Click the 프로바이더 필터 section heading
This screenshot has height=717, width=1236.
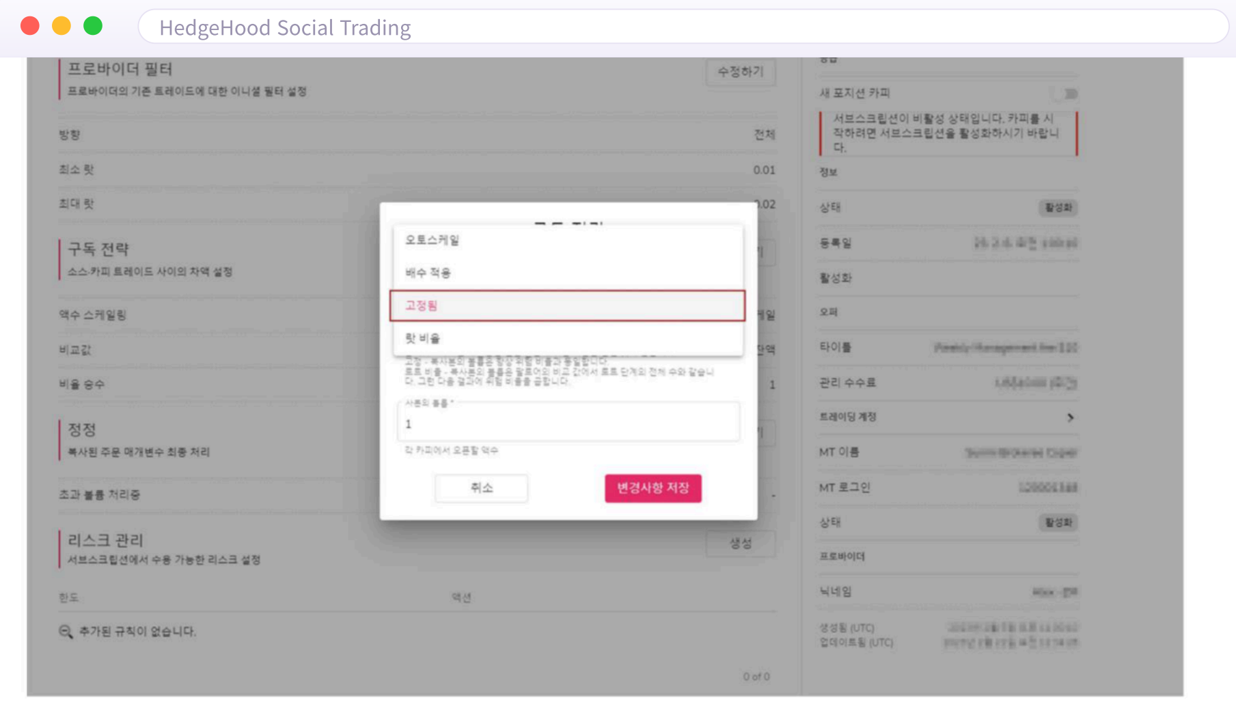[120, 69]
